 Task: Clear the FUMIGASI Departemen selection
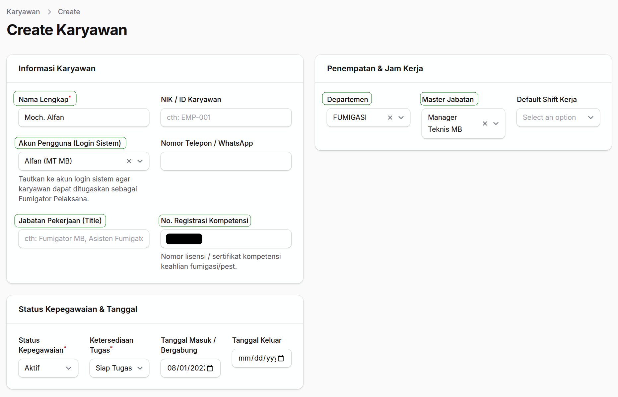coord(390,118)
